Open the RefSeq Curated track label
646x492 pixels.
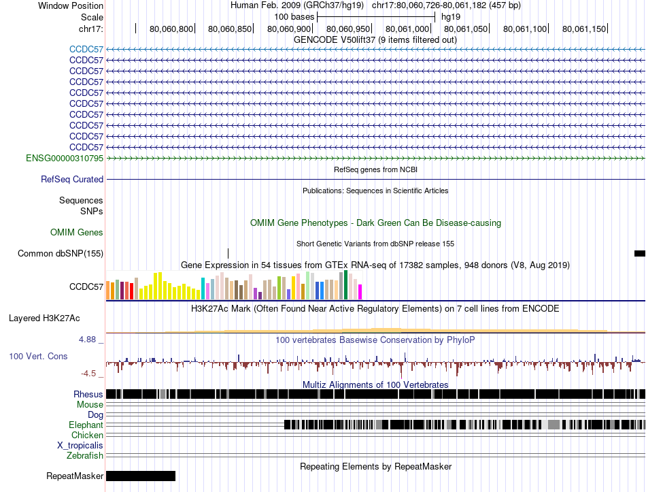click(72, 180)
